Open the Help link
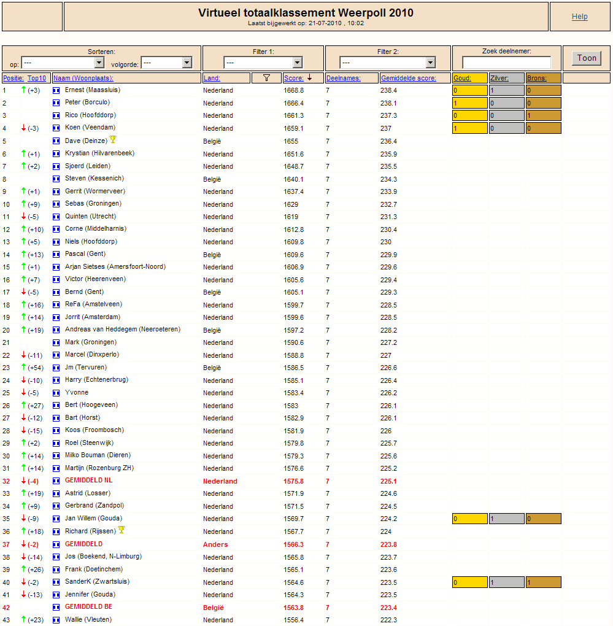613x626 pixels. pyautogui.click(x=579, y=17)
